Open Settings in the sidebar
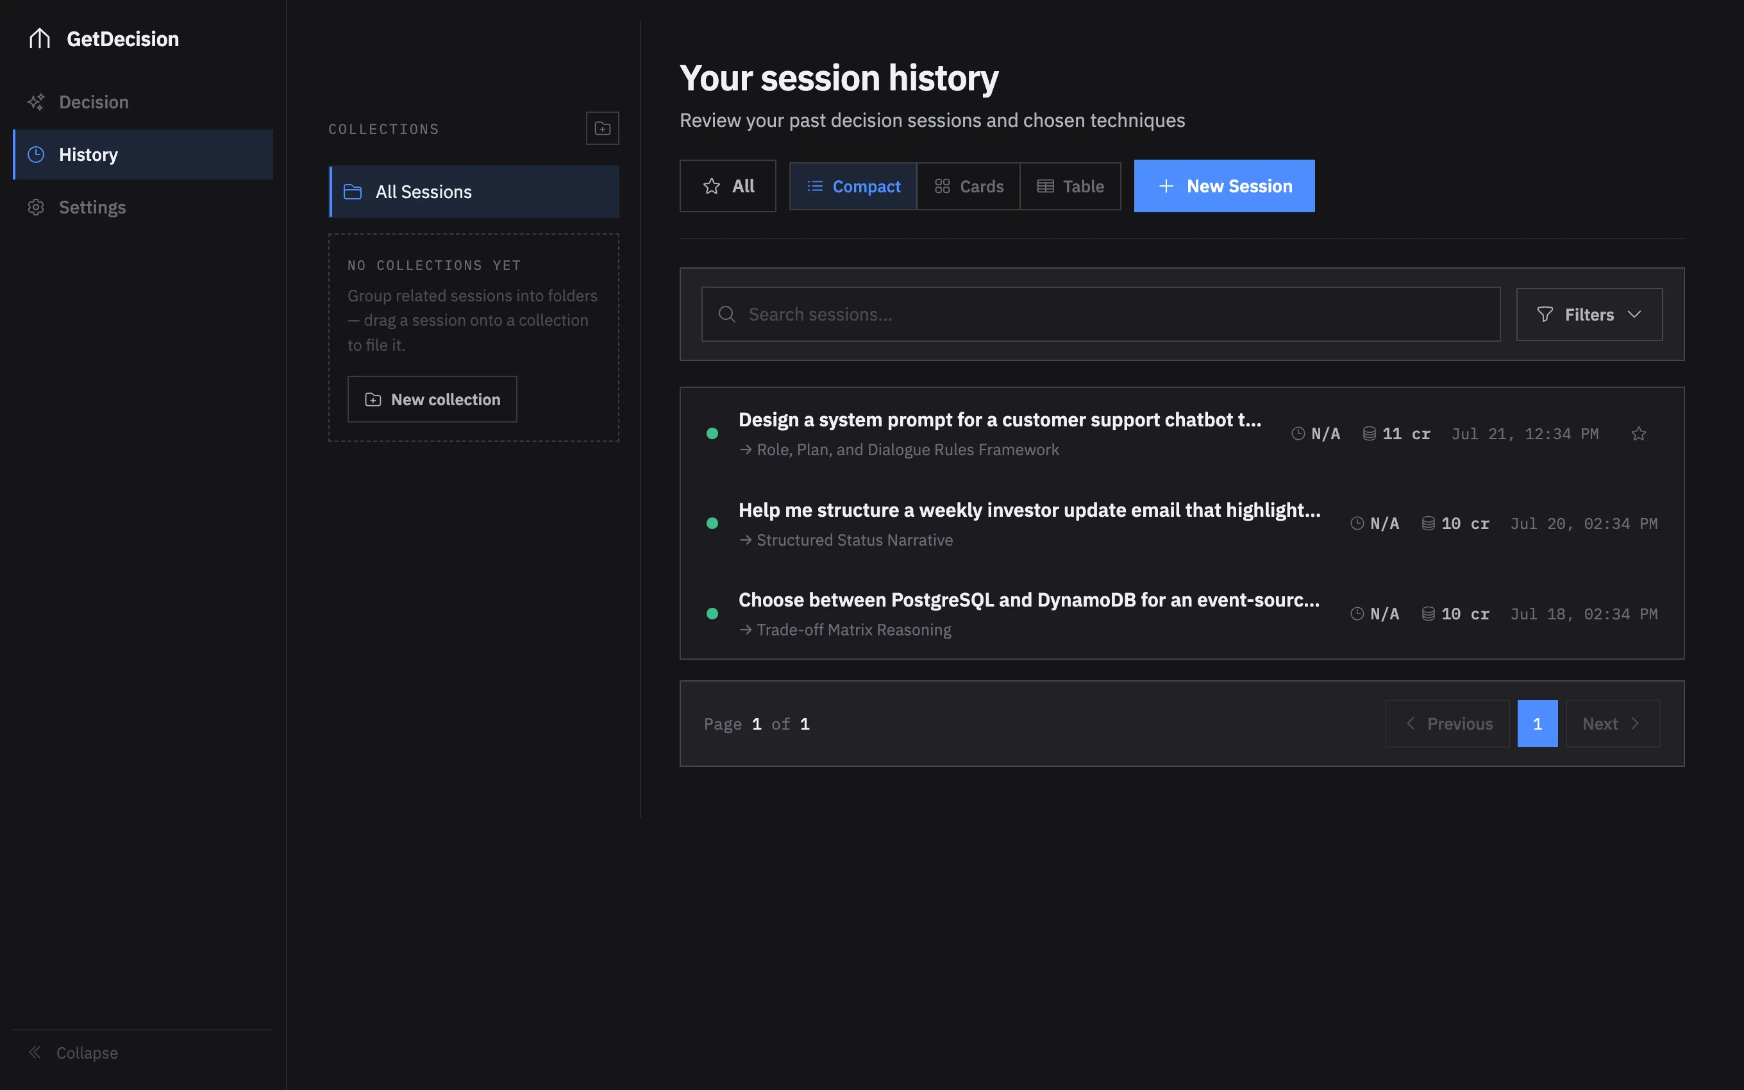 point(143,207)
